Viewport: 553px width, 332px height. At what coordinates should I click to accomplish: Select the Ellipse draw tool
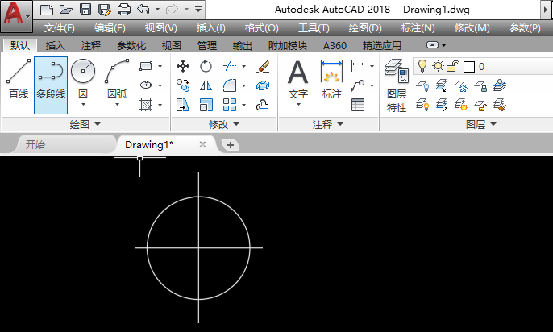[146, 85]
